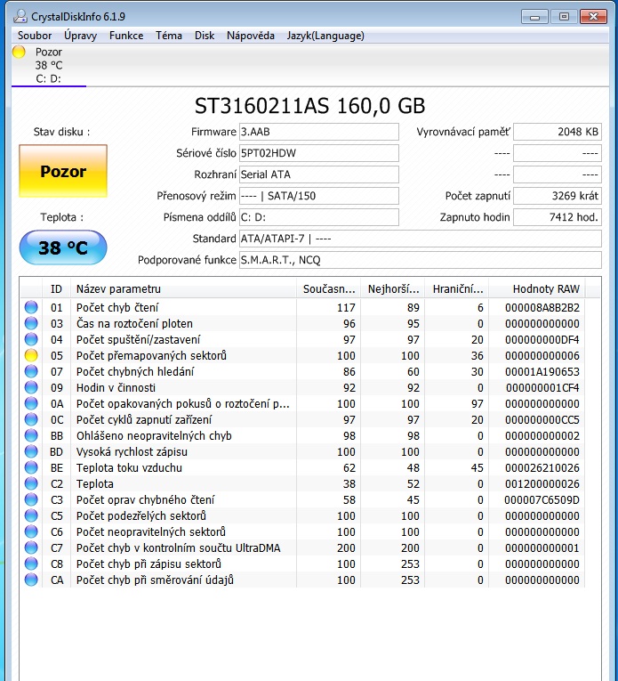Click blue dot of row 0A opakovaných pokusů

31,404
